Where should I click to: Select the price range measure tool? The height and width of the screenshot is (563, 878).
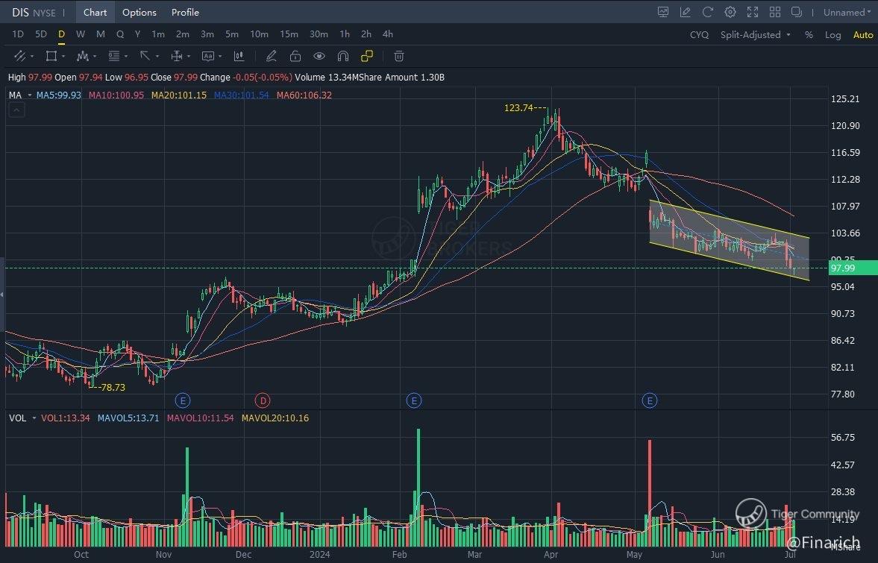click(x=177, y=56)
